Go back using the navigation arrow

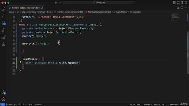point(56,3)
